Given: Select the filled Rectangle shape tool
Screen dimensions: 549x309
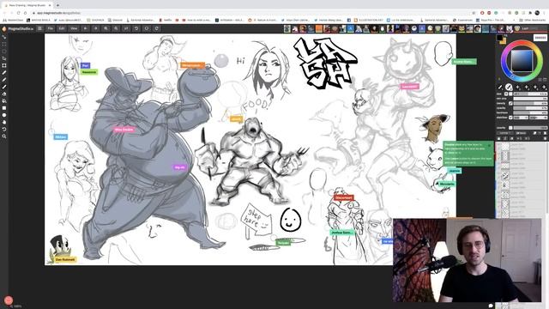Looking at the screenshot, I should pyautogui.click(x=4, y=108).
